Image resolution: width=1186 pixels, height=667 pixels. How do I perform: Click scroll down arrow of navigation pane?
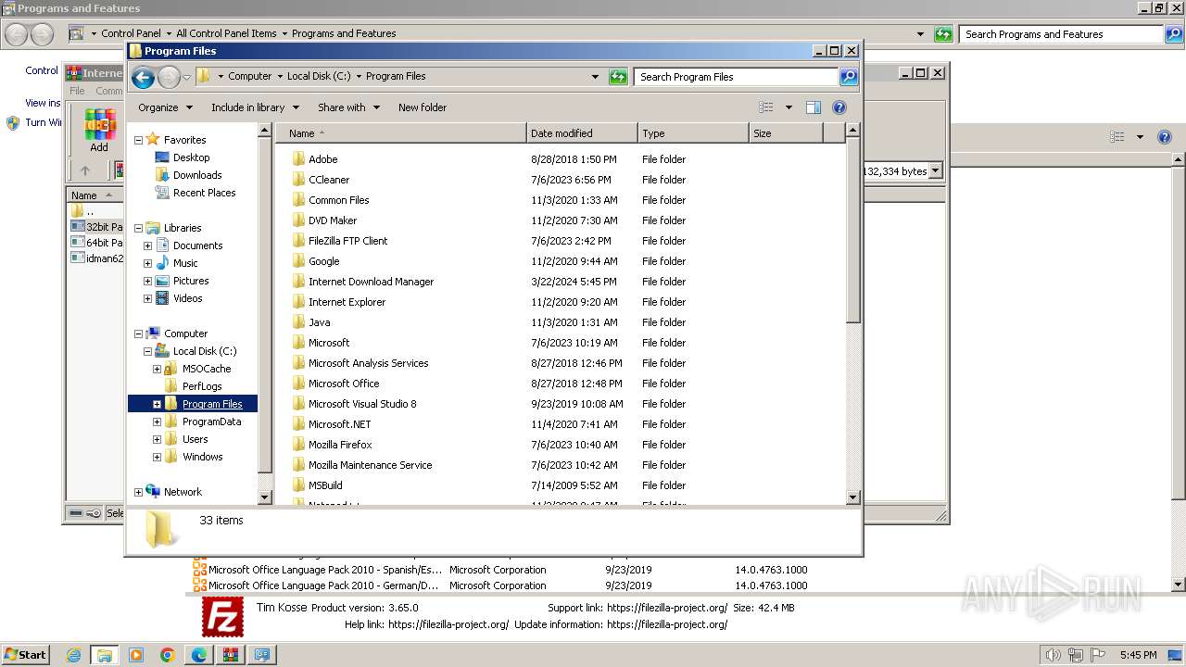[265, 497]
